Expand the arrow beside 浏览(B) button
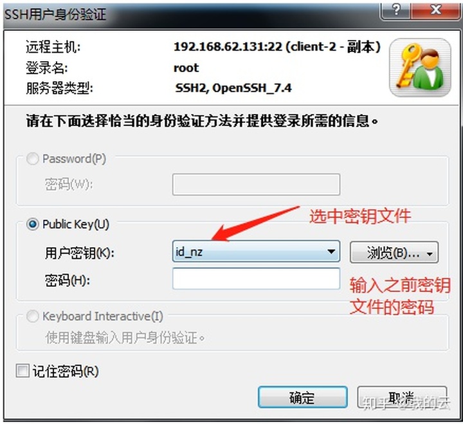Screen dimensions: 463x424 tap(430, 253)
